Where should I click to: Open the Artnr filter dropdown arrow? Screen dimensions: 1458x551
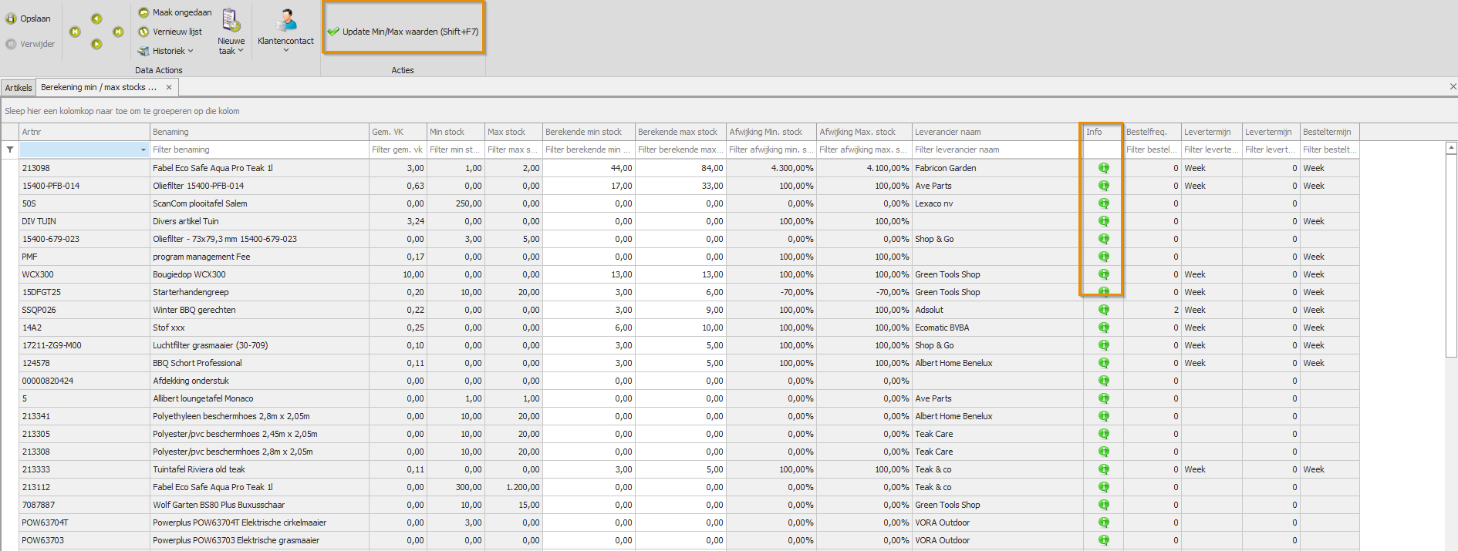point(143,150)
